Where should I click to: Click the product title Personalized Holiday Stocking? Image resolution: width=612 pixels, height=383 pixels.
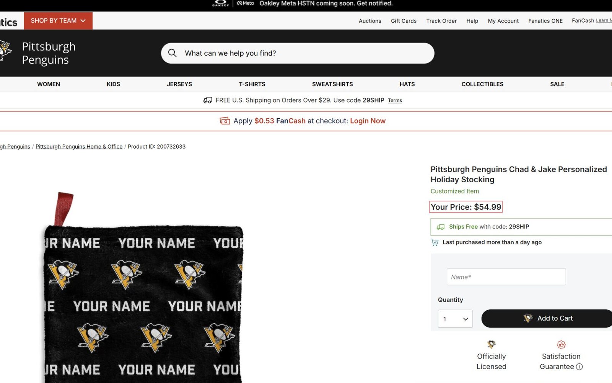tap(519, 174)
